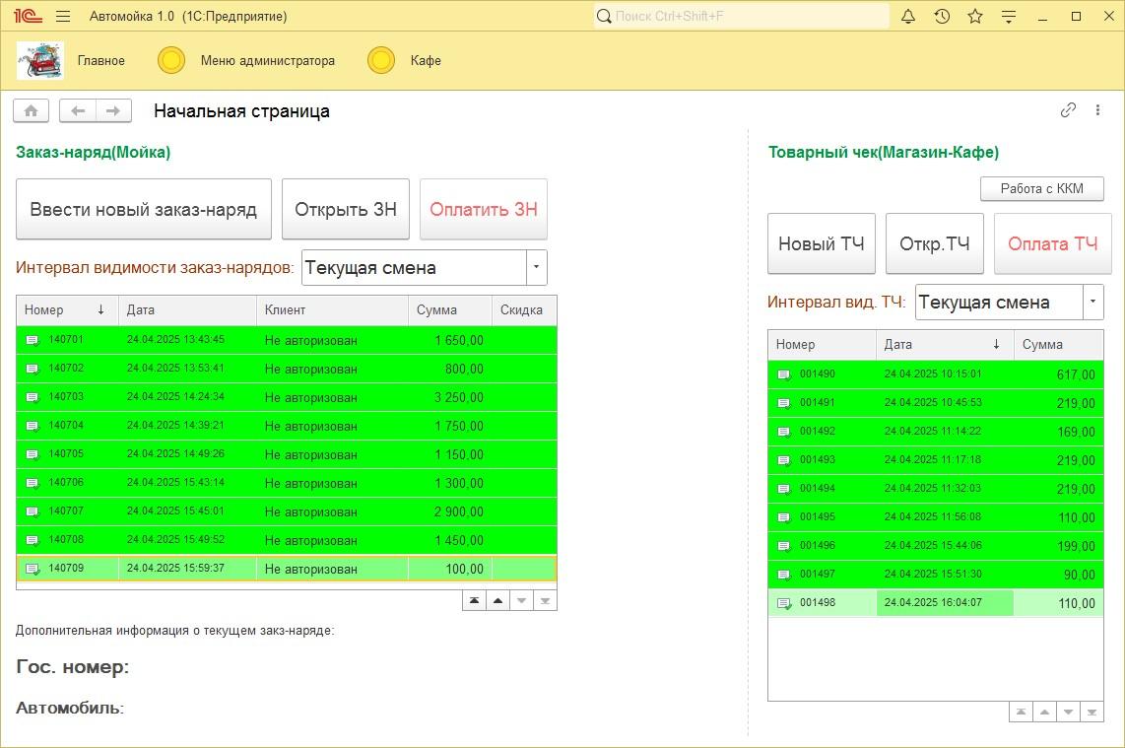Select order row 140705

click(286, 454)
